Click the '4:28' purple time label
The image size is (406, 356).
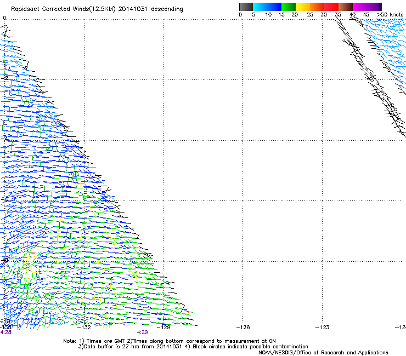[5, 332]
